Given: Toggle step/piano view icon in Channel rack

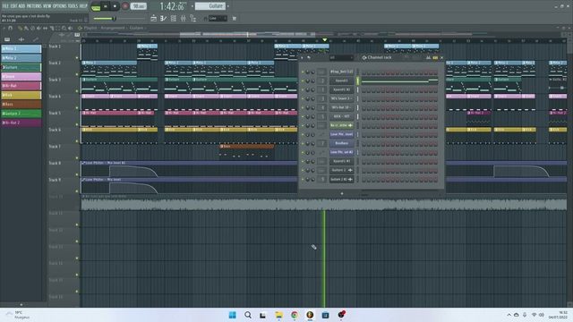Looking at the screenshot, I should pyautogui.click(x=435, y=57).
